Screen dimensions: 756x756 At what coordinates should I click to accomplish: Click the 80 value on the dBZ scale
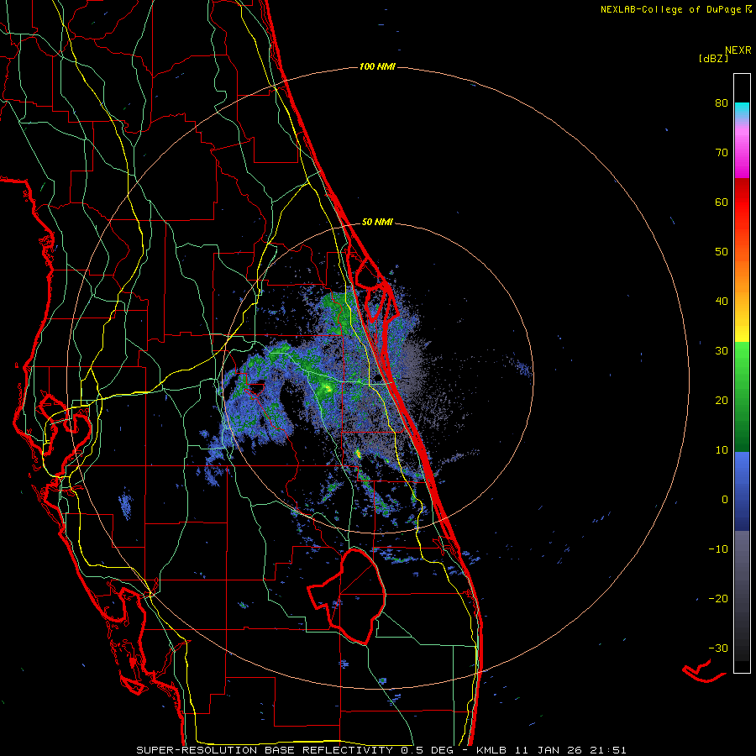(722, 103)
